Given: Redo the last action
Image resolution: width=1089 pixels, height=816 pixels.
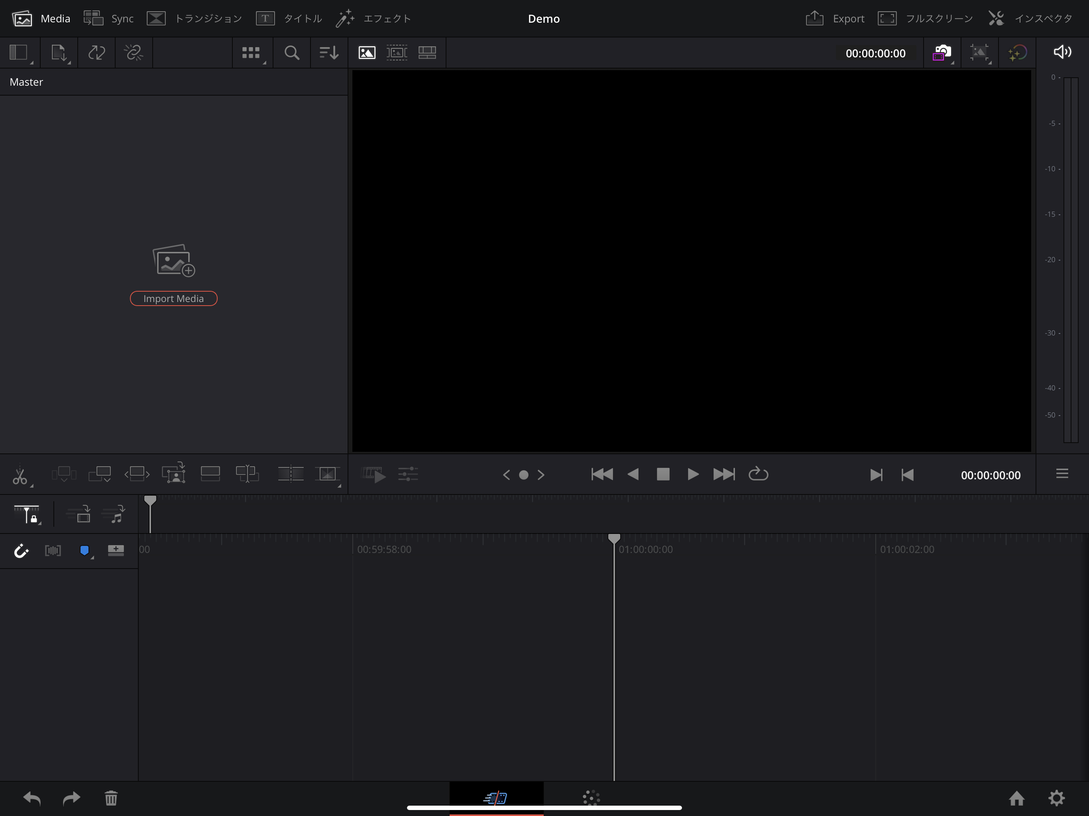Looking at the screenshot, I should coord(71,798).
